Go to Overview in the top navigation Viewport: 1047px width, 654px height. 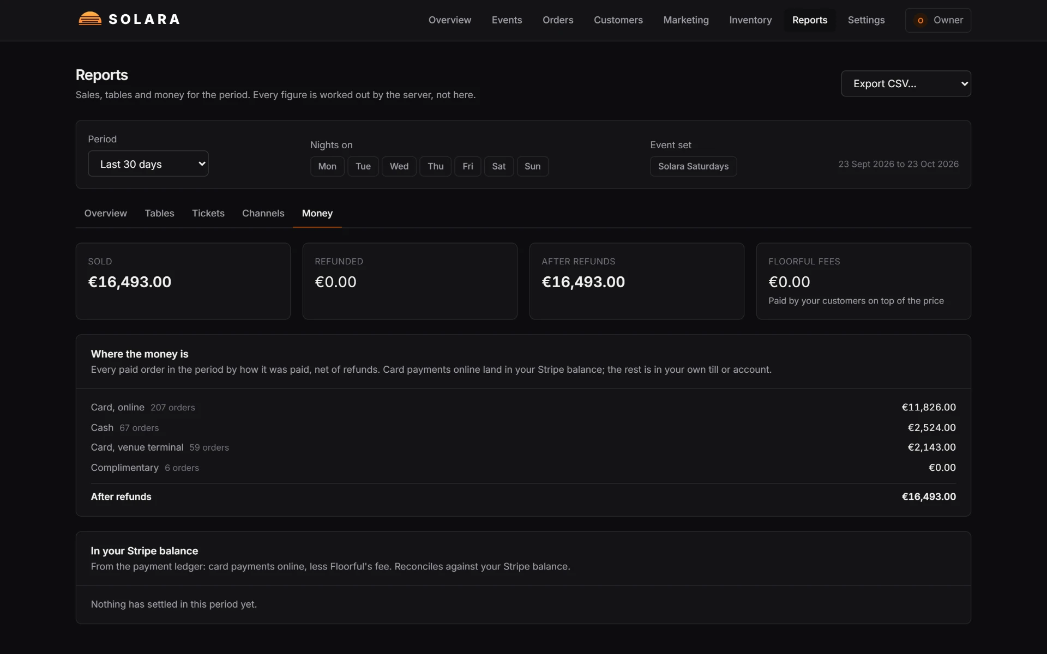450,20
